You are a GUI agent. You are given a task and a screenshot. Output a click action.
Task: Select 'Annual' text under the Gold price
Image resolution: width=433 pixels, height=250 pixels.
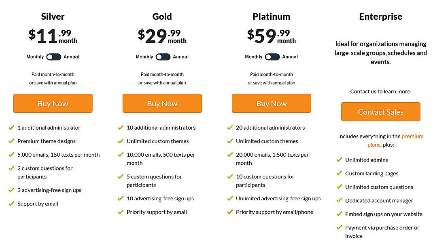(x=180, y=57)
